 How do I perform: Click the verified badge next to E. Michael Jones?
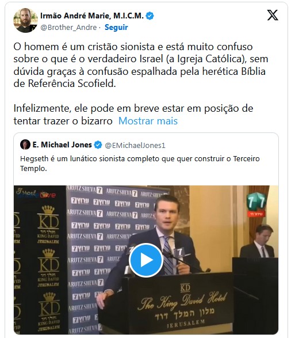[x=98, y=145]
